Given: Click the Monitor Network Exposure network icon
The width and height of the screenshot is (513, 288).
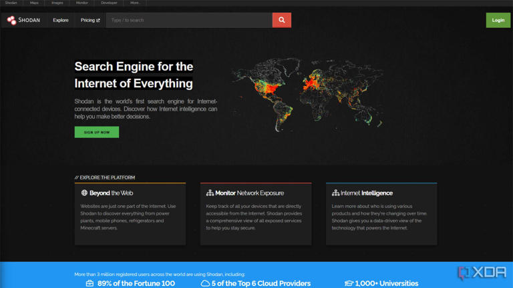Looking at the screenshot, I should [210, 193].
